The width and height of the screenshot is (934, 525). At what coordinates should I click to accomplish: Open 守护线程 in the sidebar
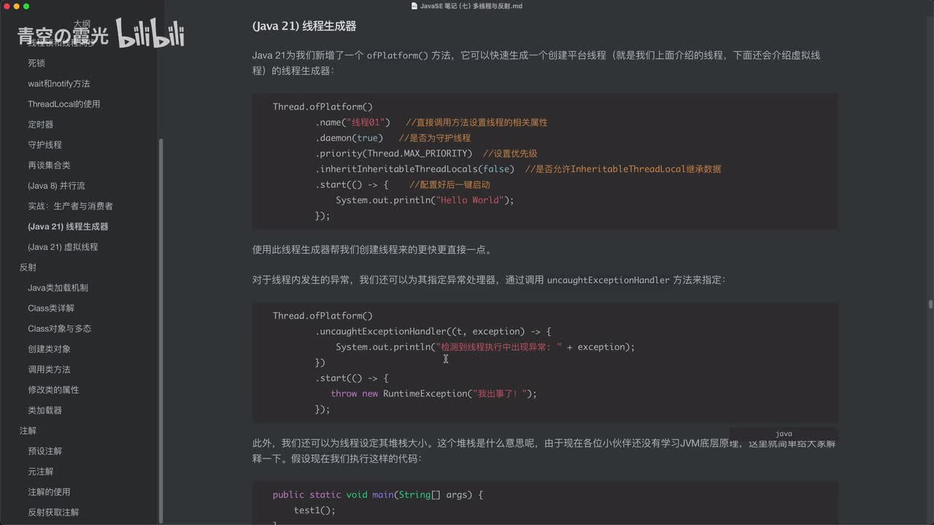45,145
